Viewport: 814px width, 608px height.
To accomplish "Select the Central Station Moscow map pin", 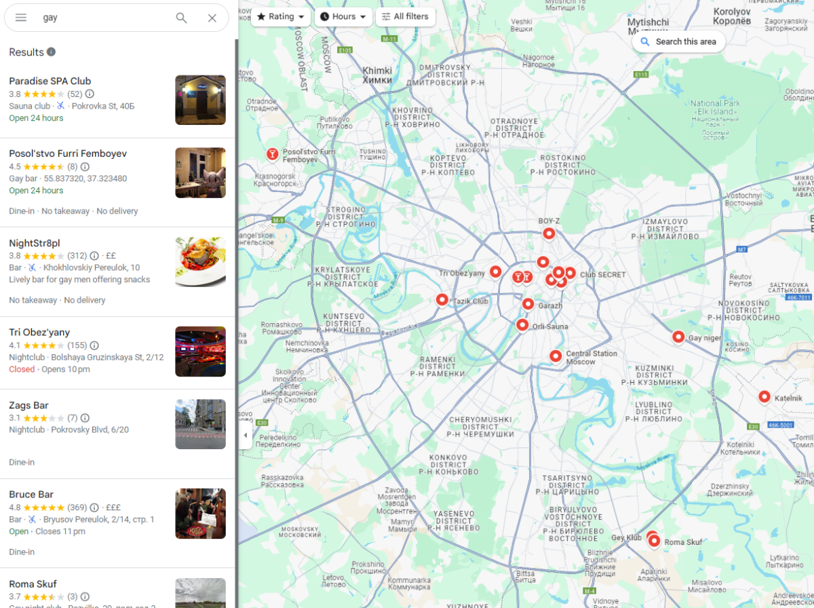I will coord(556,356).
